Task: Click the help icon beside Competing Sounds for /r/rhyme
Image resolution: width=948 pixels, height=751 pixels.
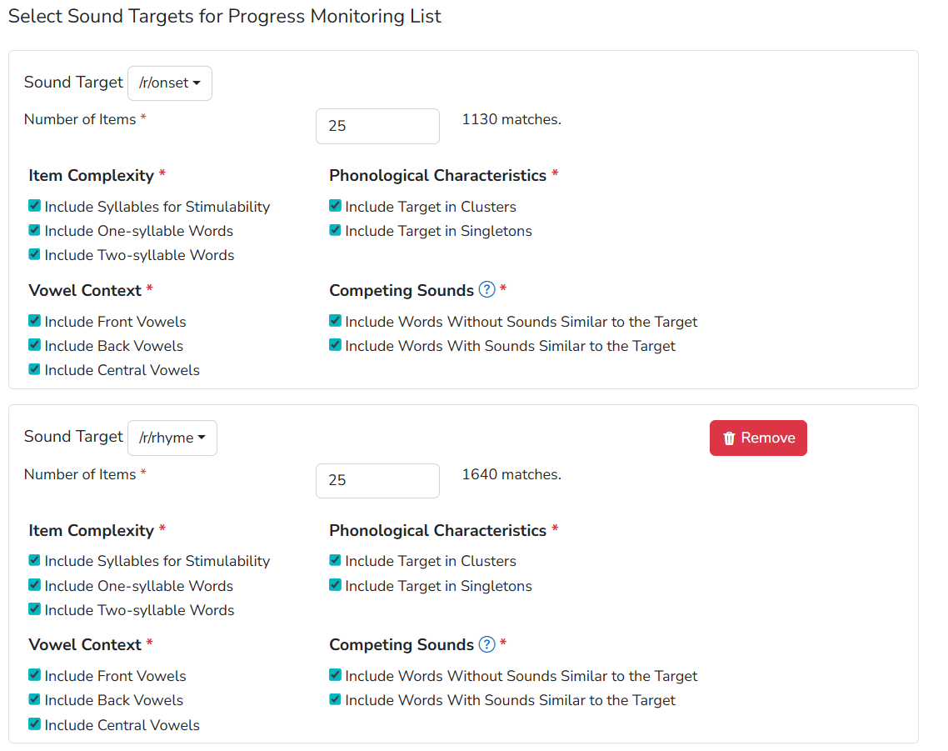Action: tap(486, 644)
